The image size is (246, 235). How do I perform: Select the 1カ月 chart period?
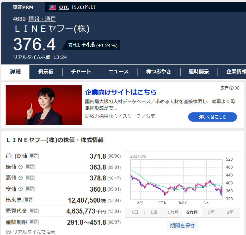click(173, 213)
